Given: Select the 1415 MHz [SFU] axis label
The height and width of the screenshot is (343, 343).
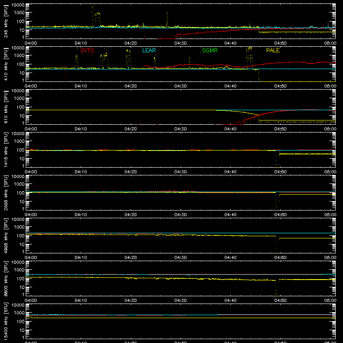Looking at the screenshot, I should click(6, 150).
